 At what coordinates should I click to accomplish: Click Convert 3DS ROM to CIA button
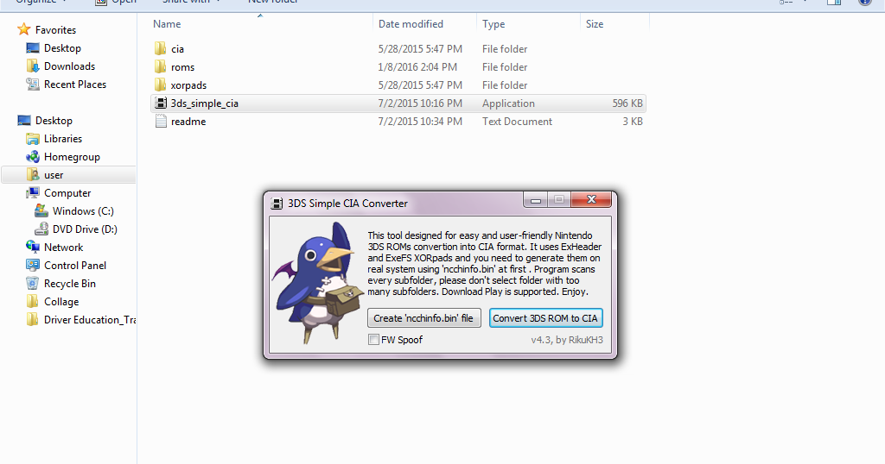click(546, 318)
